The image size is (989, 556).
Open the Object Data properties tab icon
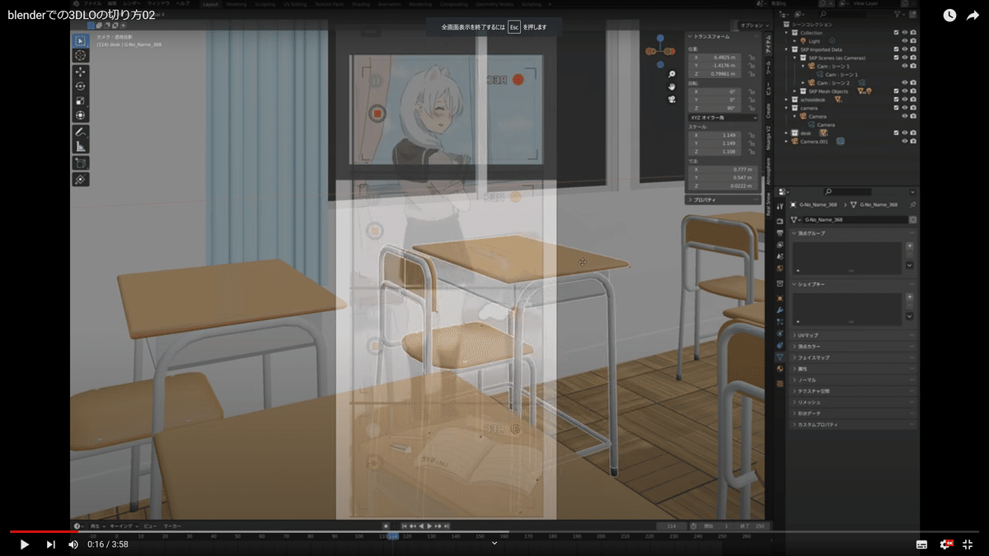pos(780,357)
